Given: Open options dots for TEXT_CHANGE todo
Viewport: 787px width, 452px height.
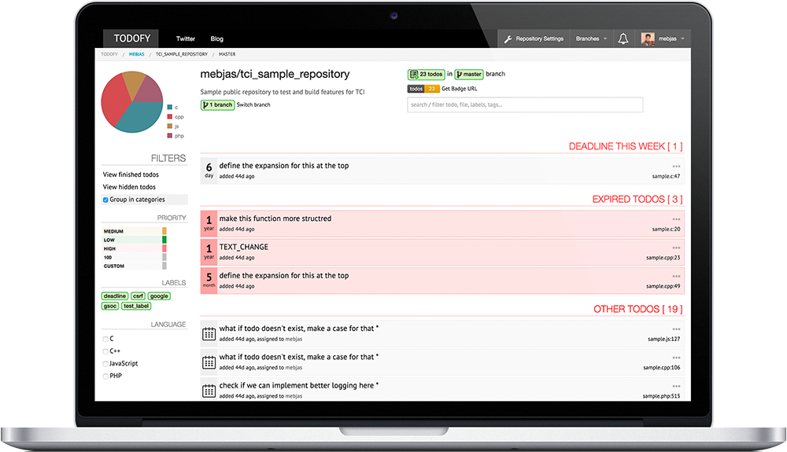Looking at the screenshot, I should pos(676,248).
